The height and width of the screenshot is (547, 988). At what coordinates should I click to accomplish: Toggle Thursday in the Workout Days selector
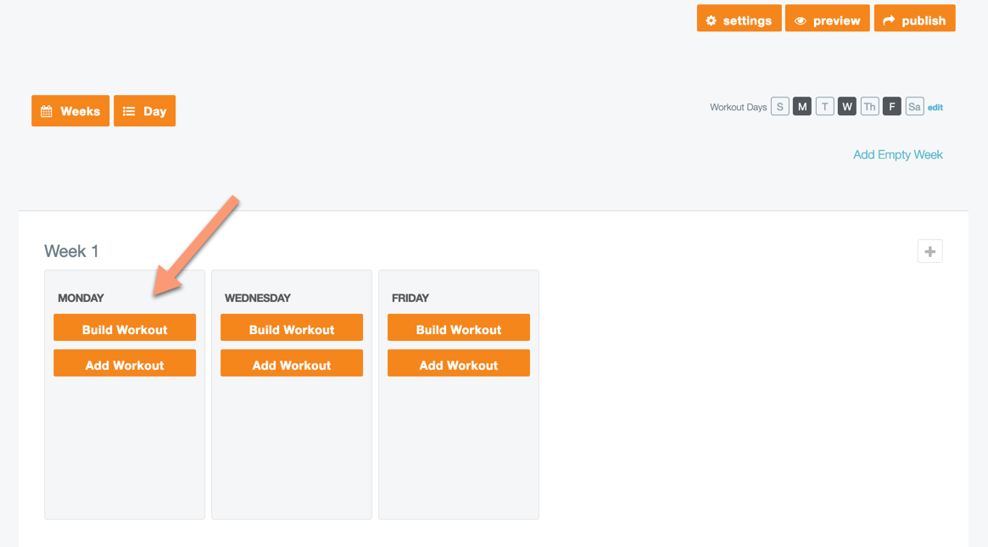click(869, 106)
